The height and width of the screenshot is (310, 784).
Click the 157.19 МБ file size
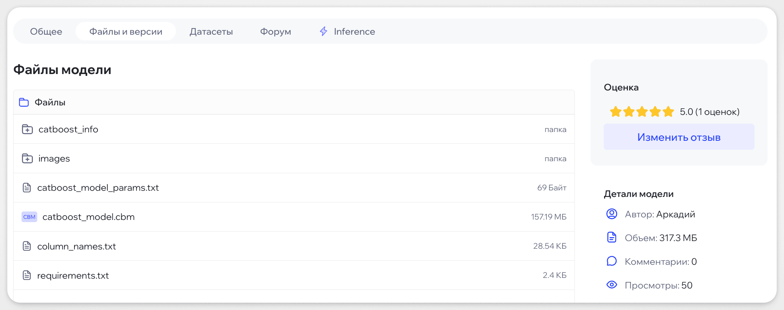549,217
